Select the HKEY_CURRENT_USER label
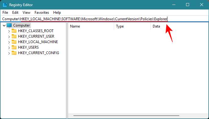This screenshot has width=209, height=119. point(36,36)
